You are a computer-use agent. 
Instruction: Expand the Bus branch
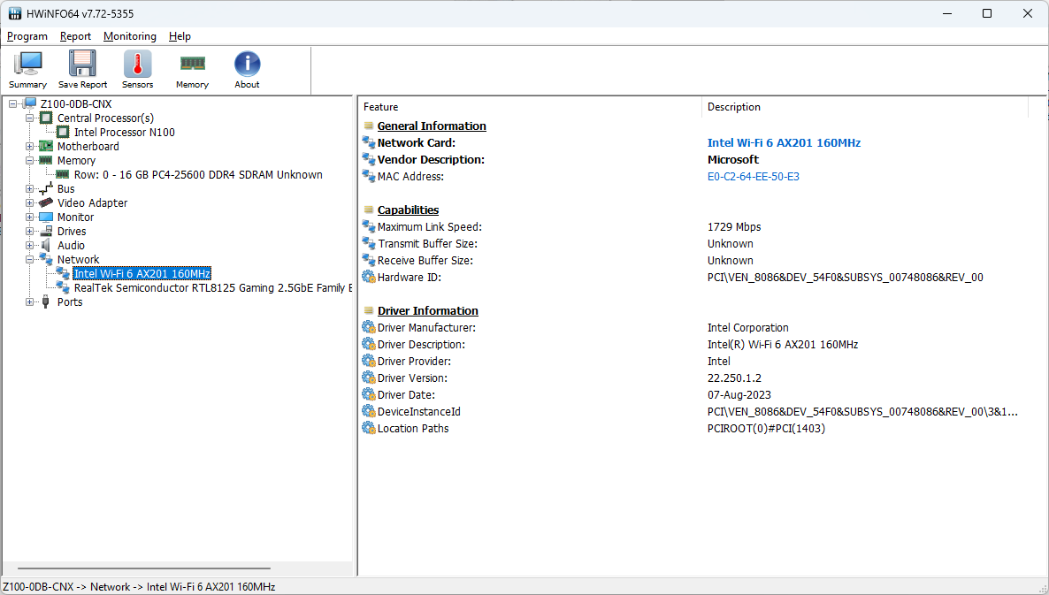pos(29,189)
